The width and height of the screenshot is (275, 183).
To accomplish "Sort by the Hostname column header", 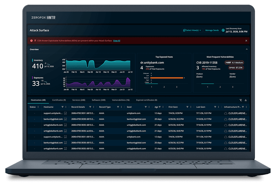I will point(48,107).
